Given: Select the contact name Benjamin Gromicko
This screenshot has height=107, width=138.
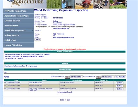Looking at the screenshot, I should tap(61, 28).
